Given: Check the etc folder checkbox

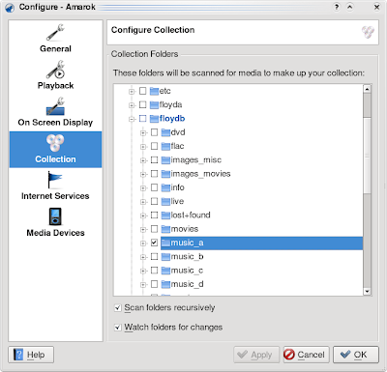Looking at the screenshot, I should (143, 91).
